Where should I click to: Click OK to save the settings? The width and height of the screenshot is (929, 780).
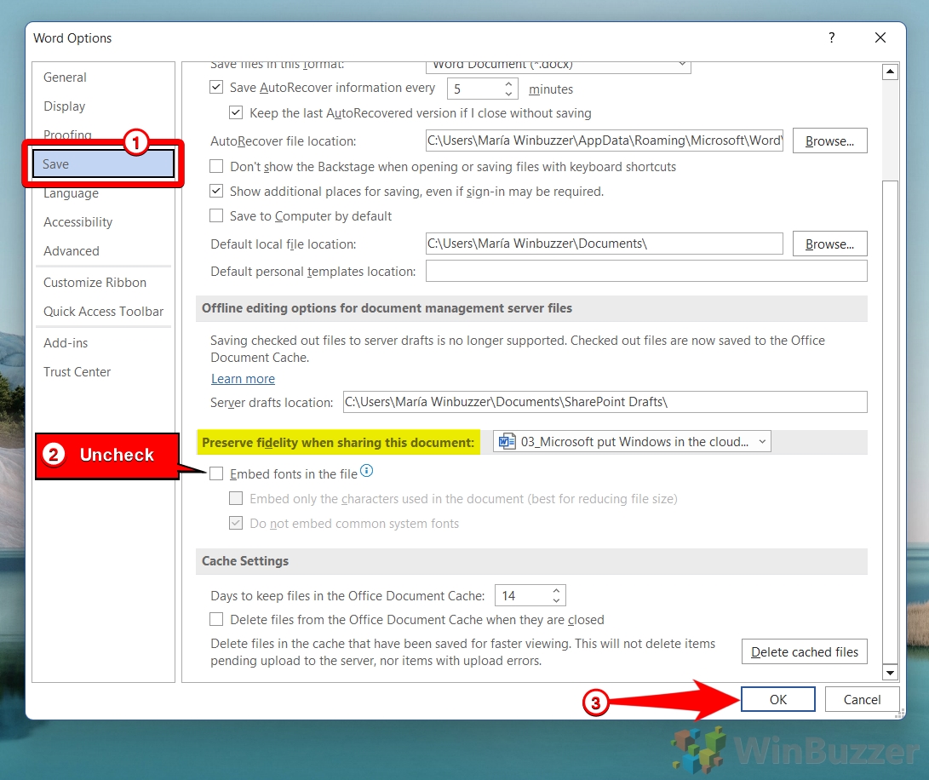point(777,698)
